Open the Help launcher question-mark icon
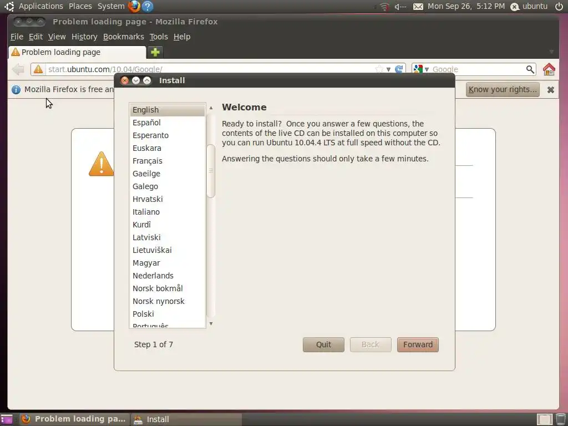The image size is (568, 426). point(148,6)
